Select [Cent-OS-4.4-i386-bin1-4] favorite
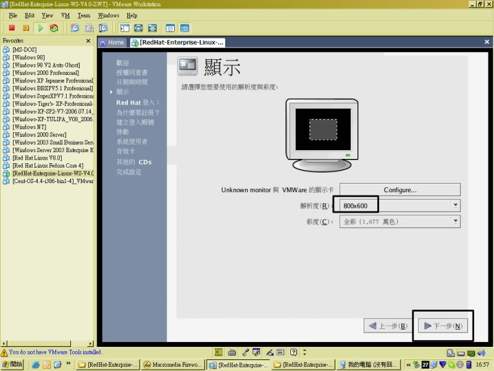The height and width of the screenshot is (371, 494). pyautogui.click(x=53, y=181)
